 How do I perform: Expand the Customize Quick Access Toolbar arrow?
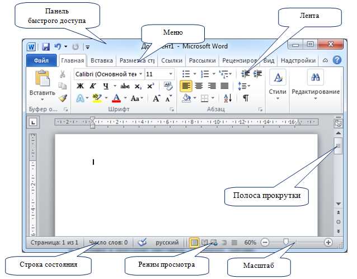coord(87,47)
